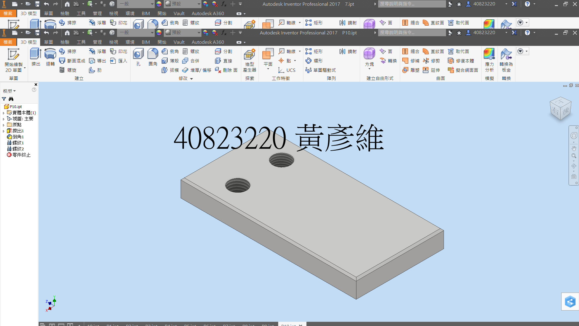579x326 pixels.
Task: Click the ViewCube in the viewport
Action: (x=560, y=109)
